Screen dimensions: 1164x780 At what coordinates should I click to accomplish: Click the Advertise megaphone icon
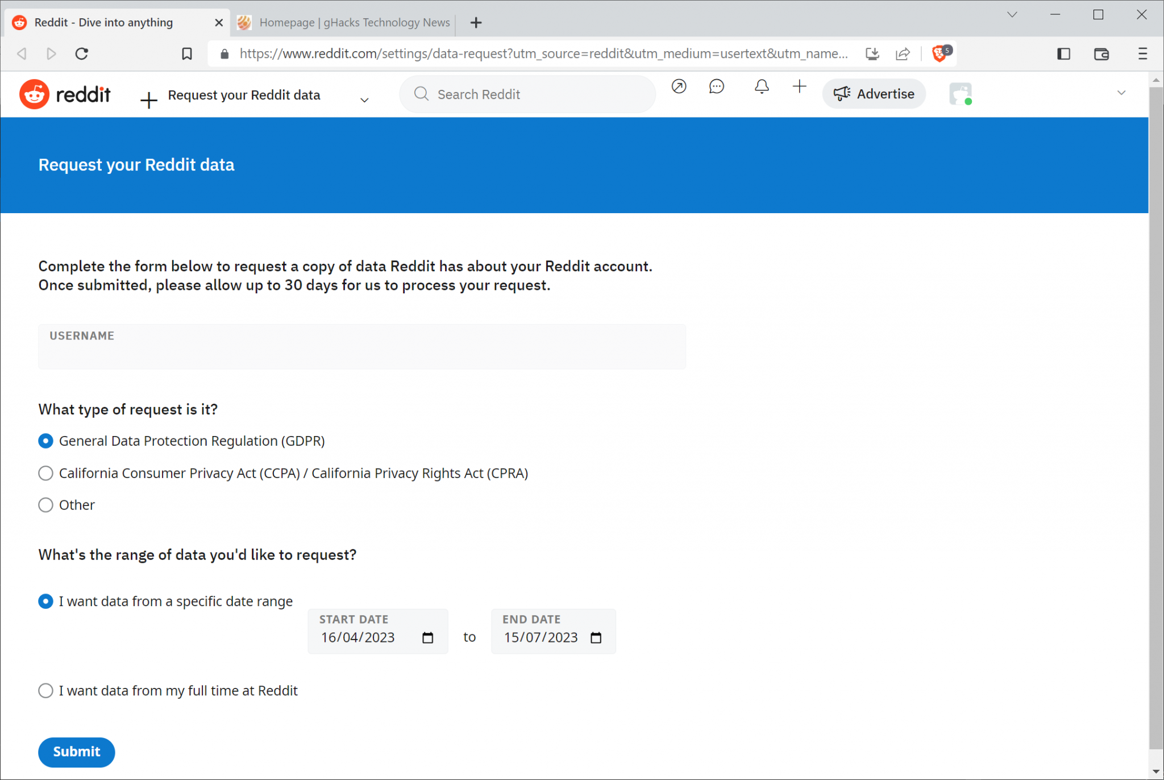coord(841,93)
